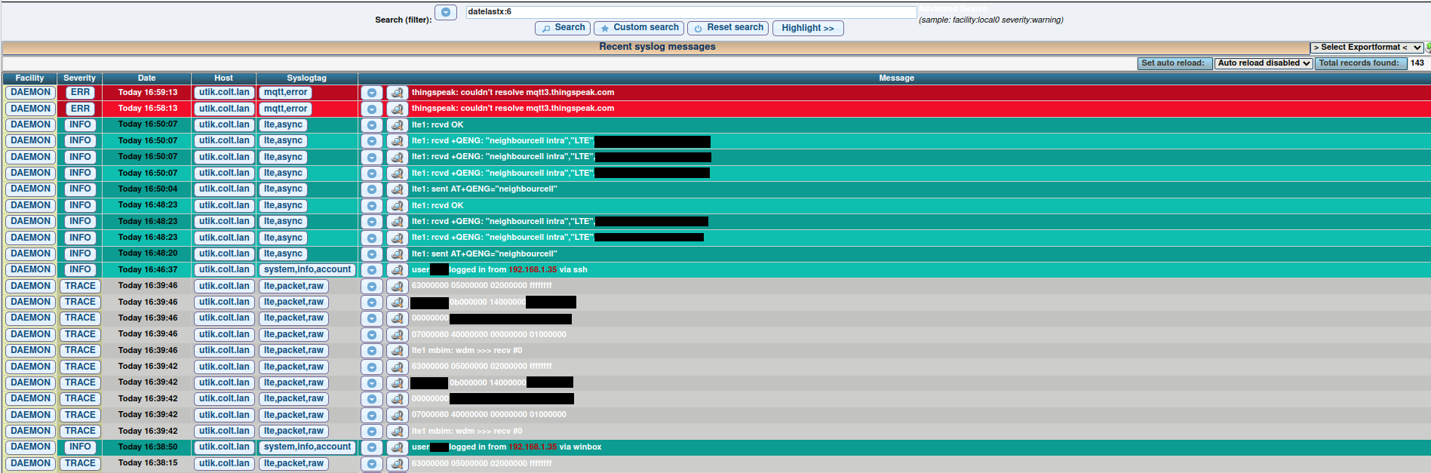Image resolution: width=1431 pixels, height=473 pixels.
Task: View details icon for 16:39:42 07000080 packet row
Action: [397, 415]
